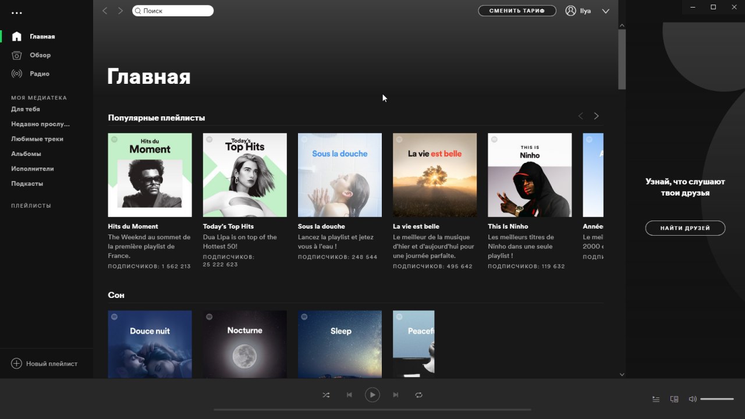
Task: Click the ПОДПИСЧИКОВ: 248 544 text
Action: pyautogui.click(x=338, y=257)
